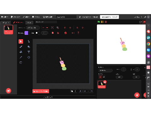Viewport: 151px width, 113px height.
Task: Click the project title field
Action: point(66,17)
